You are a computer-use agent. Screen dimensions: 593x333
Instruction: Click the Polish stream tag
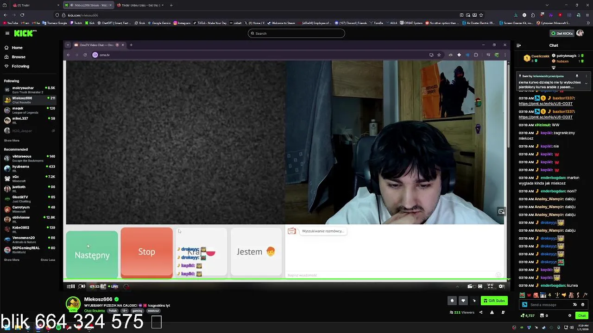pos(113,311)
